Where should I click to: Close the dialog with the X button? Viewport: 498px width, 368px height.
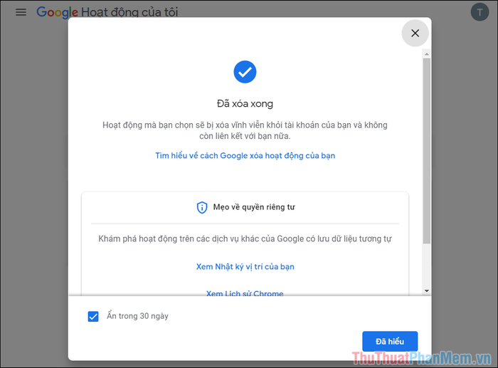pos(415,33)
